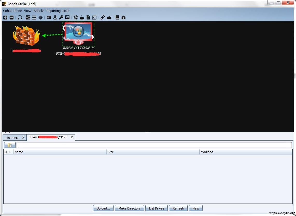Click the Upload... button

click(x=103, y=208)
